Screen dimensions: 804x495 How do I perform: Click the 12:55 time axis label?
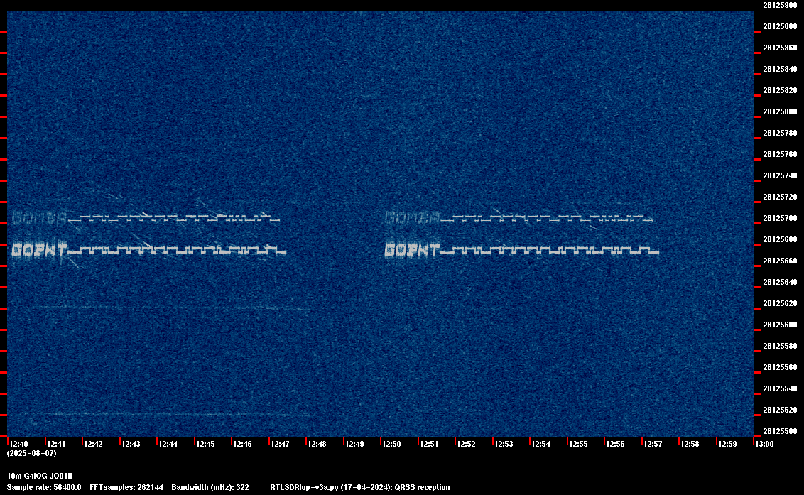pyautogui.click(x=578, y=444)
